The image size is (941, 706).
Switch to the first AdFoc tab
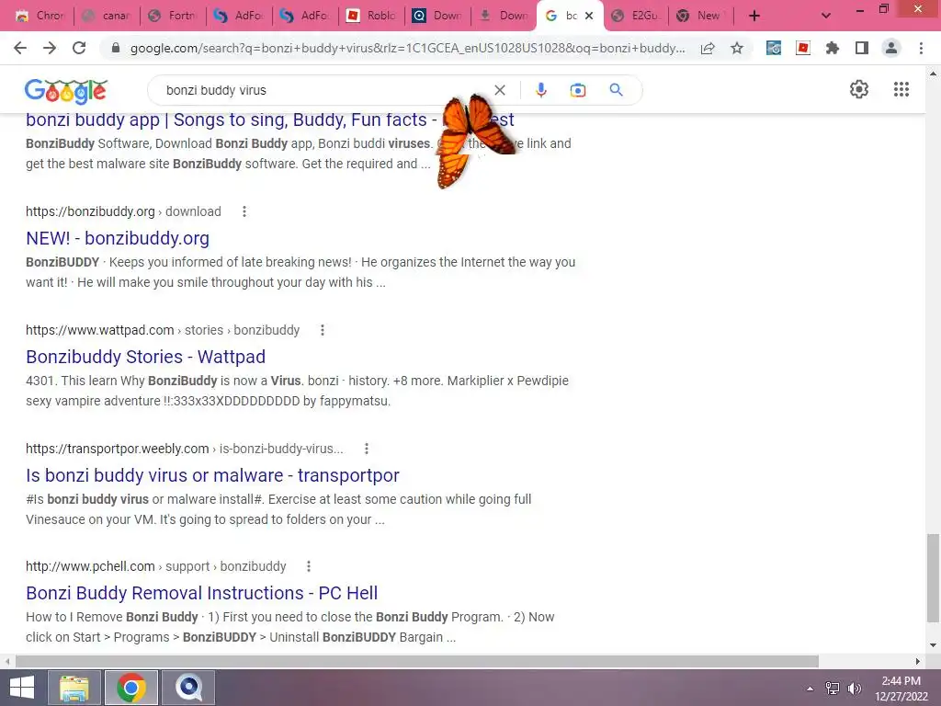[240, 16]
